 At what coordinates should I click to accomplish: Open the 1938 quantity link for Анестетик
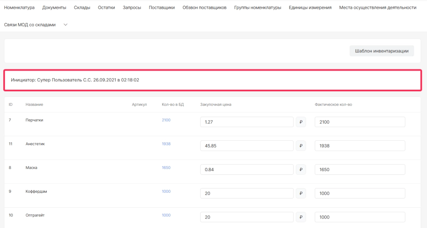pos(166,144)
